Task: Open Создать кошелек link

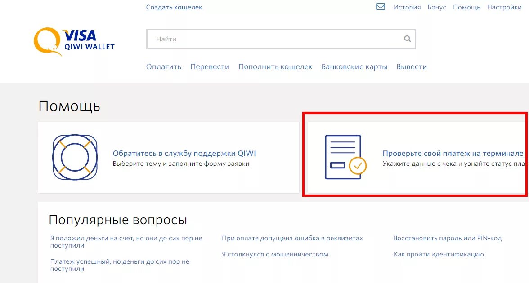Action: [174, 7]
